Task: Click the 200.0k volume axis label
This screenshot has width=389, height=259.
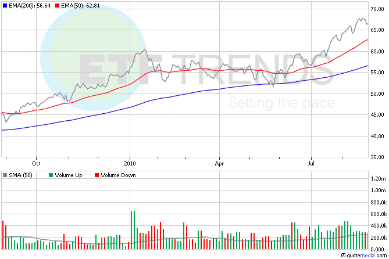Action: click(379, 238)
